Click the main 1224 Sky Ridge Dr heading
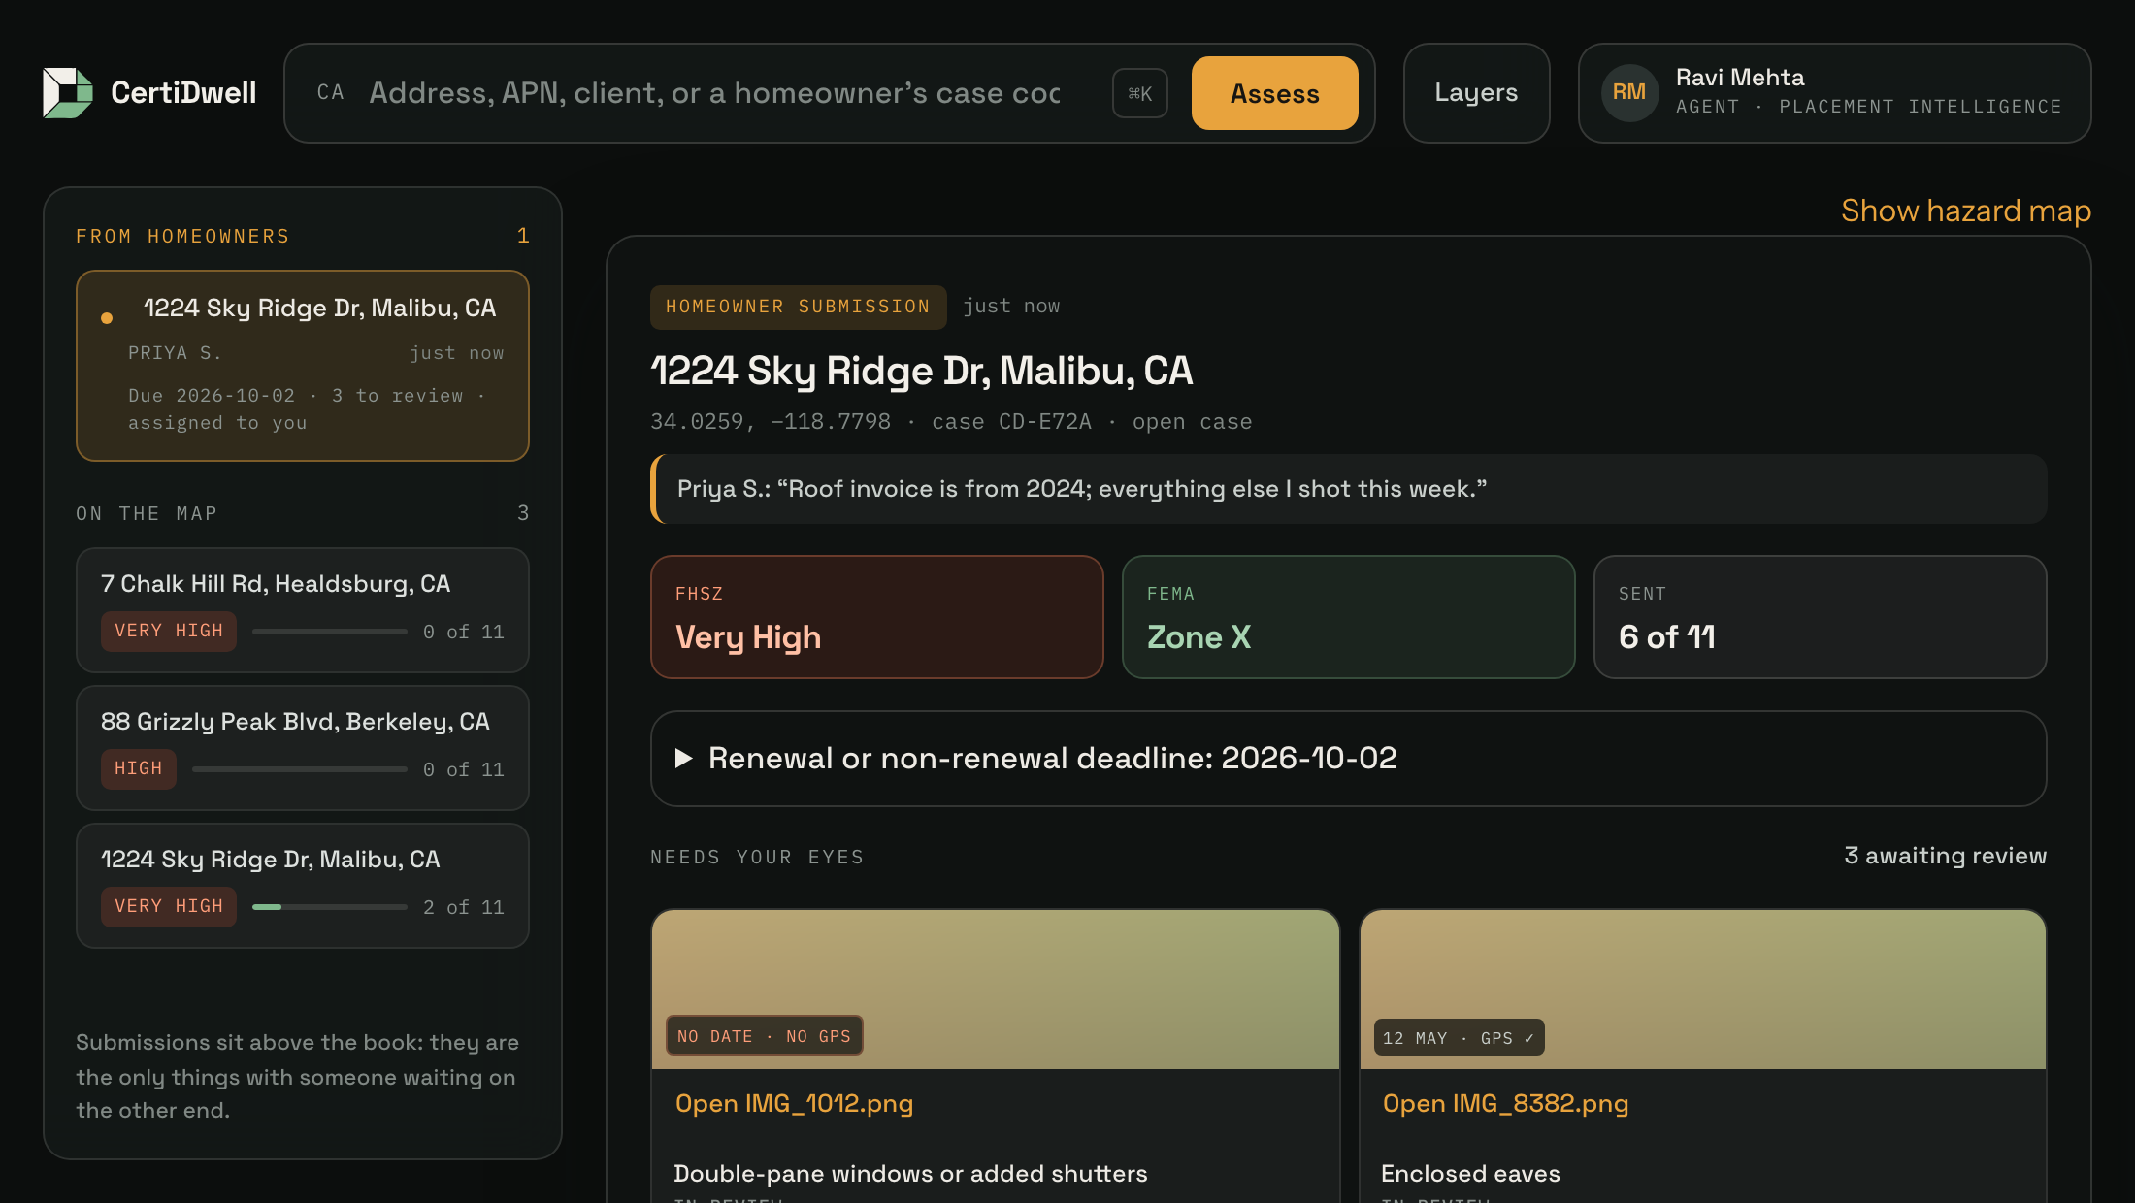Viewport: 2135px width, 1203px height. coord(921,372)
